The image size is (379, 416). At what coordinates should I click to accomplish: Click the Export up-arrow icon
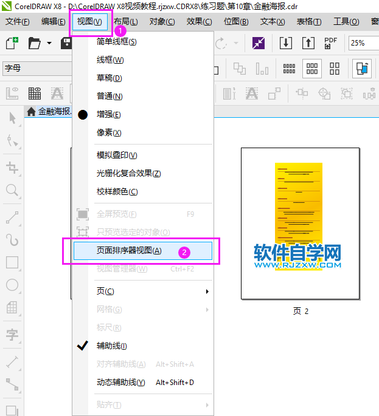click(x=308, y=43)
